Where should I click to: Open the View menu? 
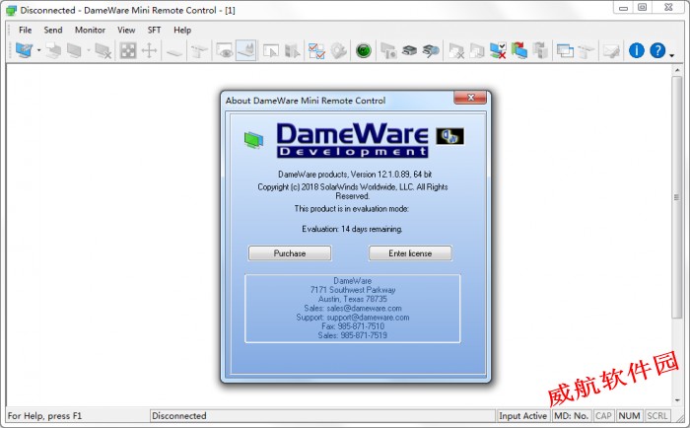(126, 30)
